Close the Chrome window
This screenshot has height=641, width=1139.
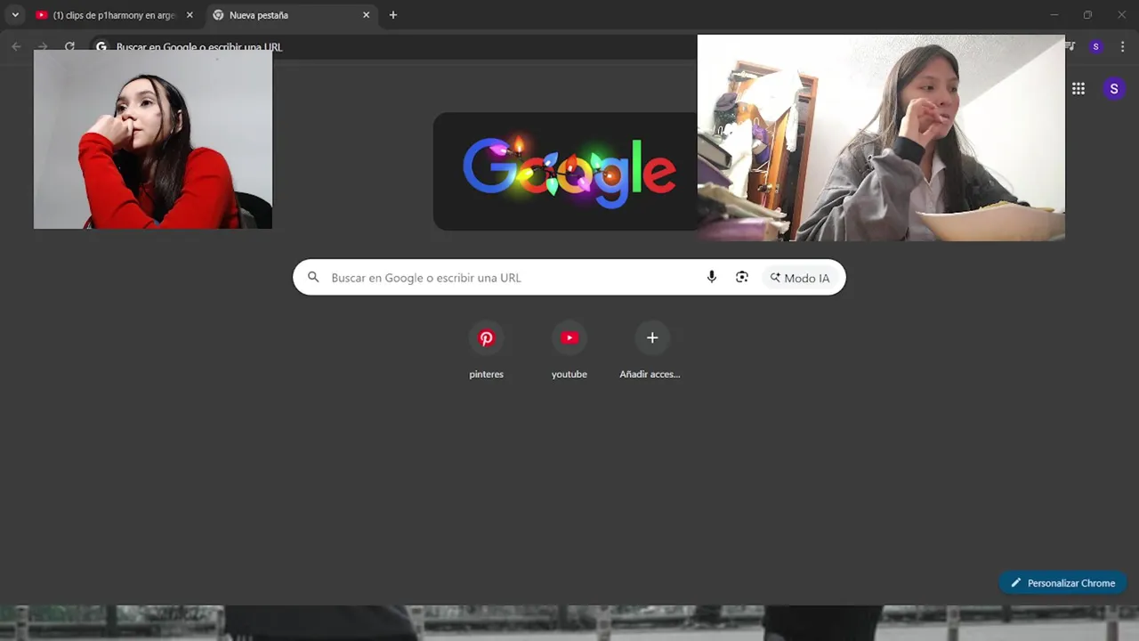pos(1121,15)
